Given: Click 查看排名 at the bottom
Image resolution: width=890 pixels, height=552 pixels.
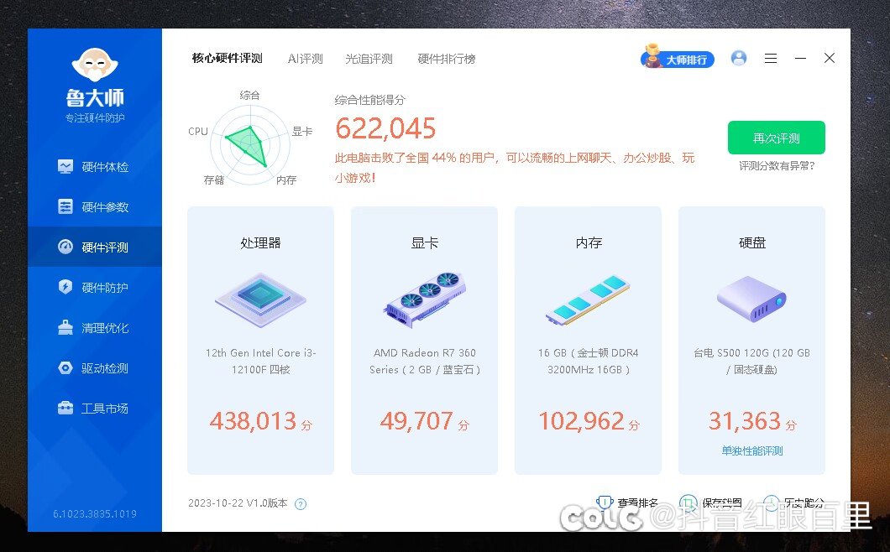Looking at the screenshot, I should 628,503.
